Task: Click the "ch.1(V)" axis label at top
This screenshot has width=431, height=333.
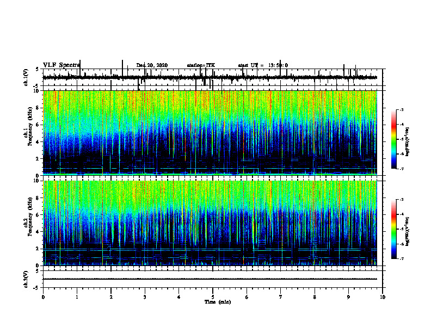Action: tap(26, 77)
